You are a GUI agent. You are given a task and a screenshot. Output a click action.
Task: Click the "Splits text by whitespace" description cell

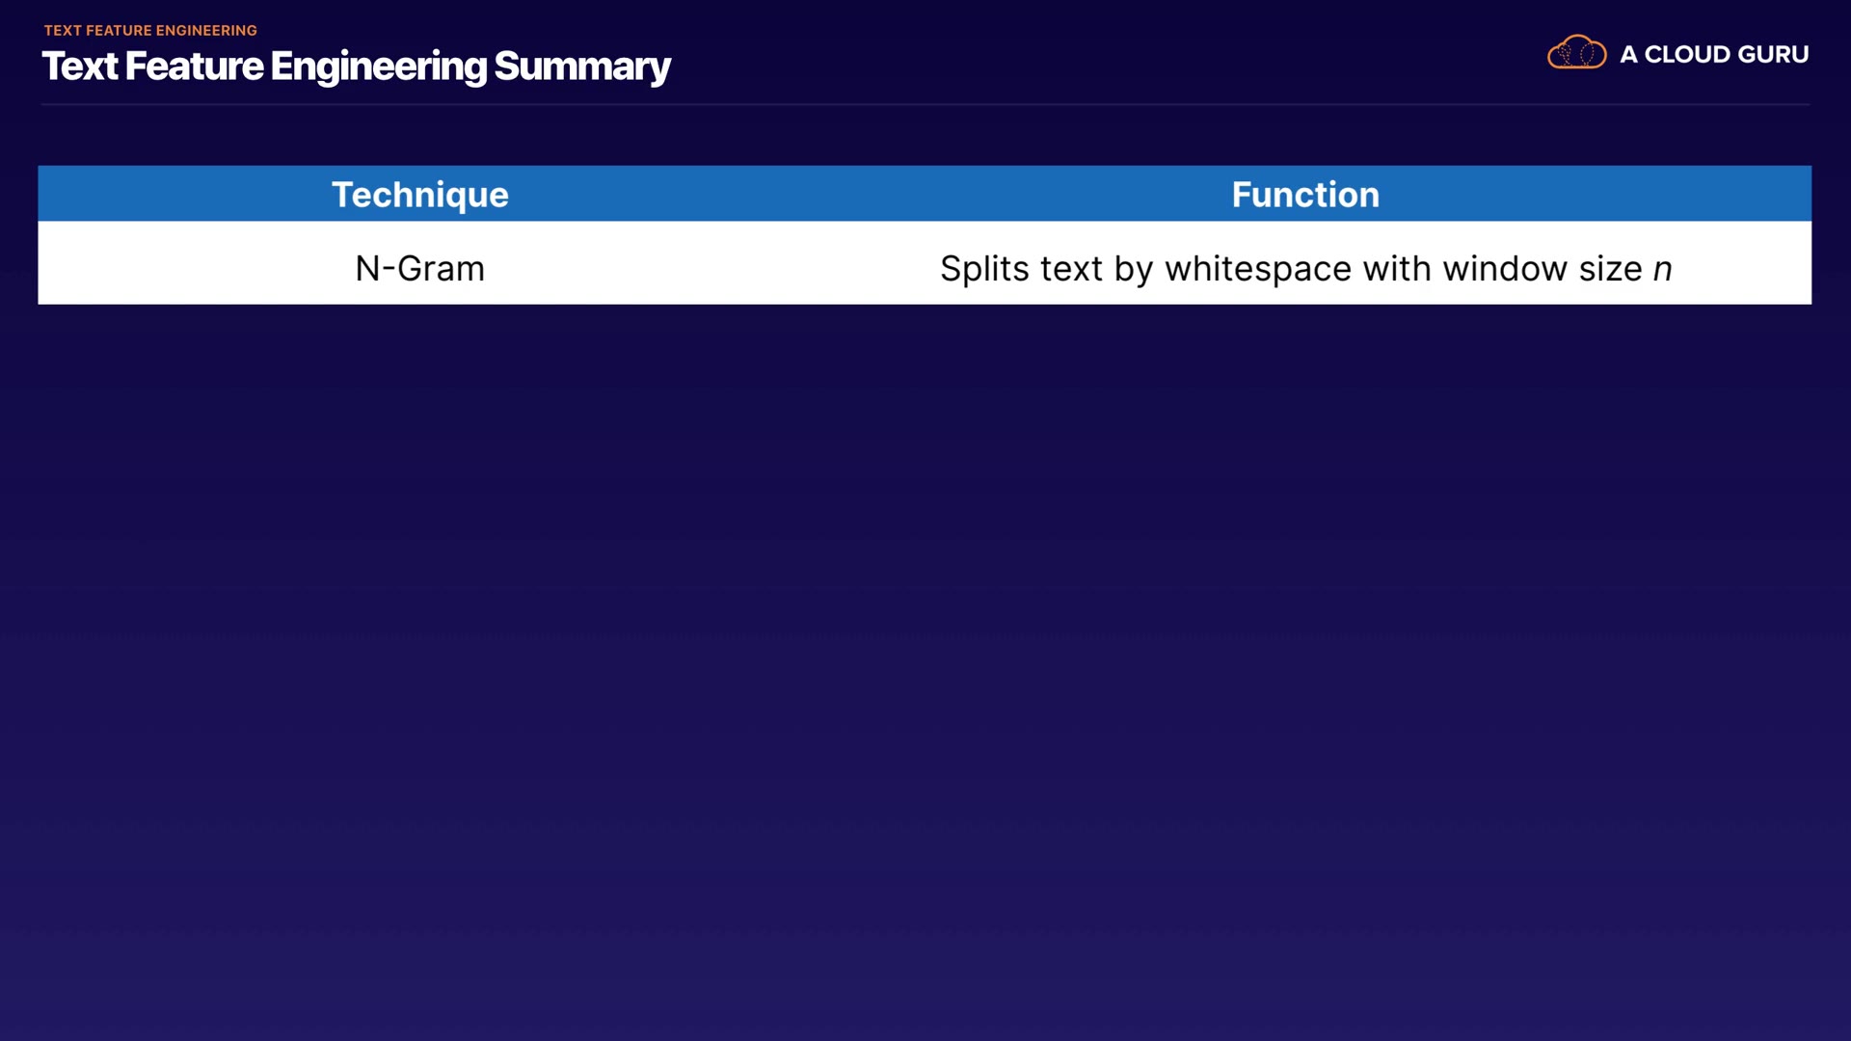click(x=1305, y=269)
